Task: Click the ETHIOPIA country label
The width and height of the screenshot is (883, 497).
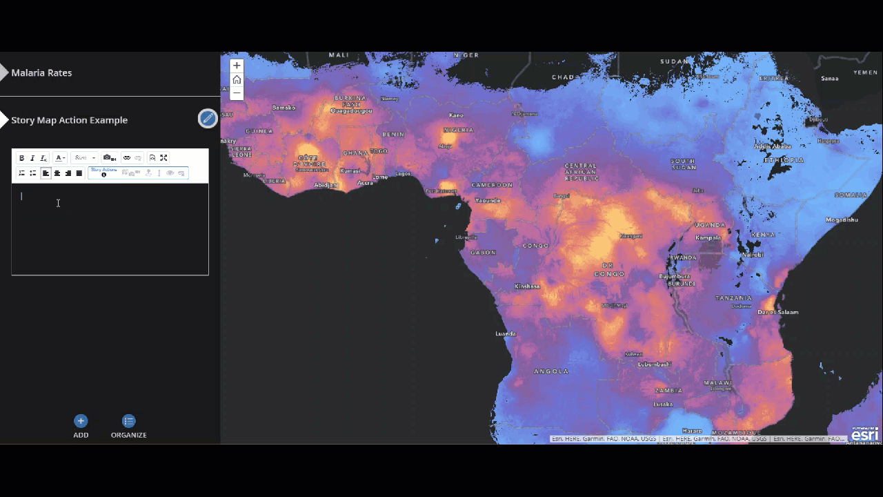Action: pos(784,160)
